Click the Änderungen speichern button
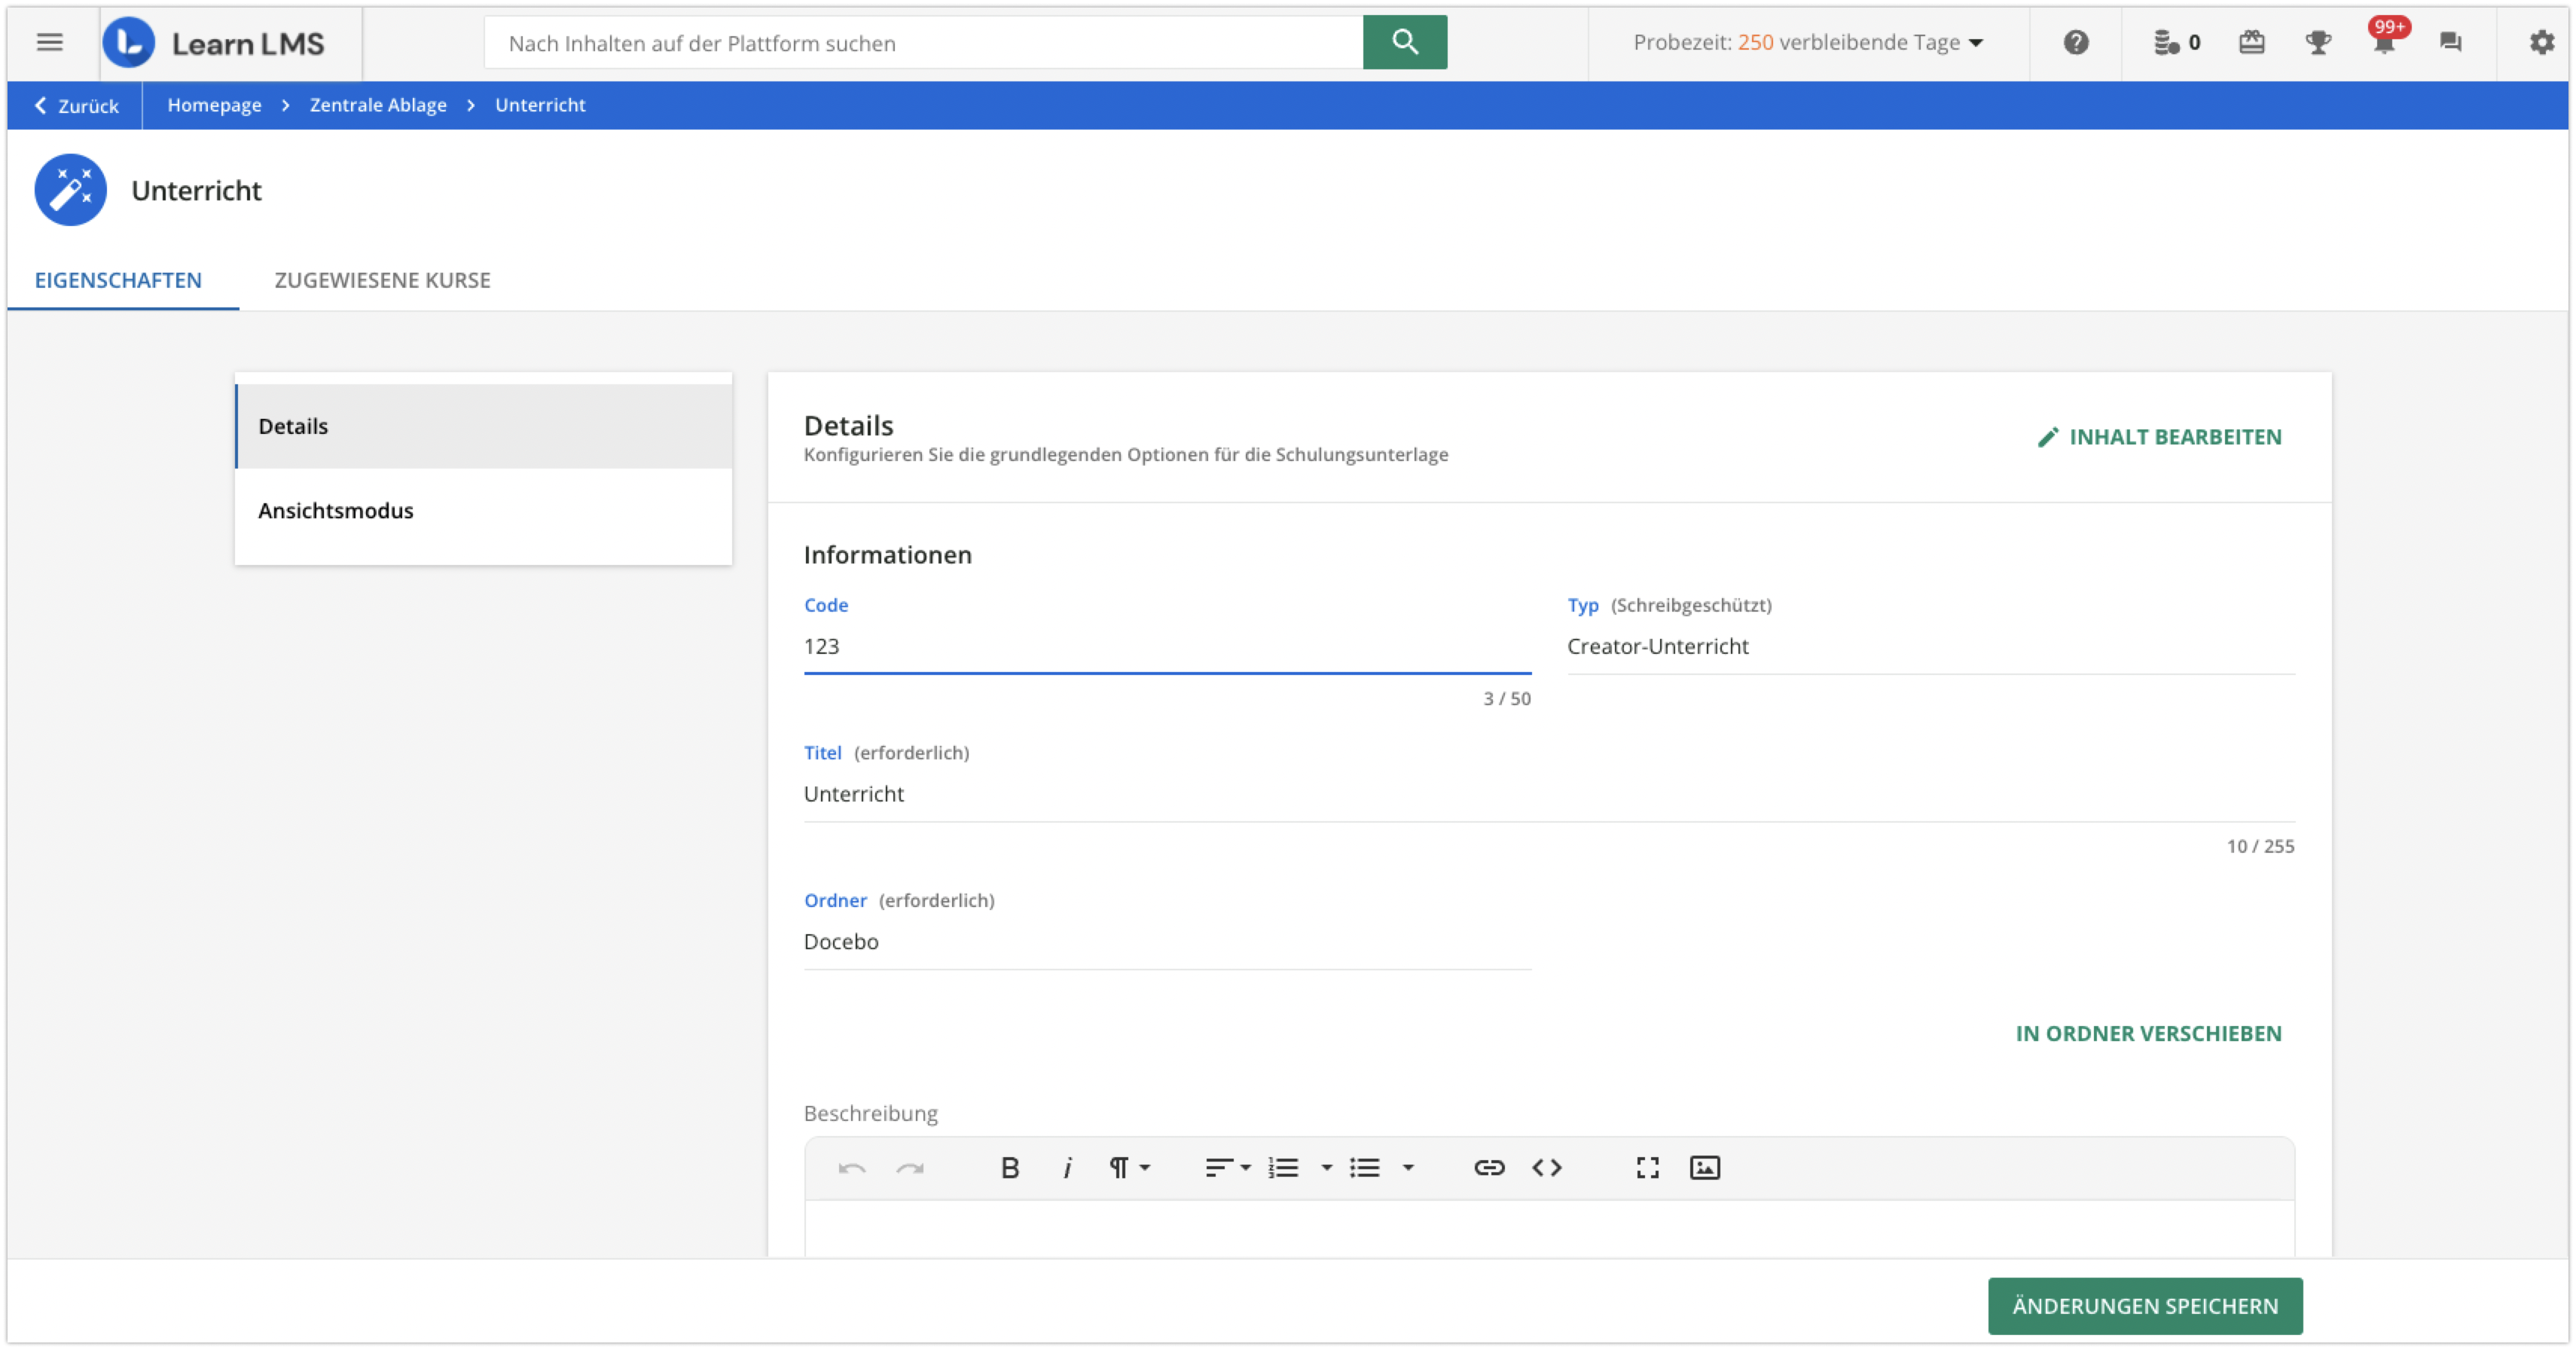The image size is (2576, 1350). [x=2145, y=1305]
